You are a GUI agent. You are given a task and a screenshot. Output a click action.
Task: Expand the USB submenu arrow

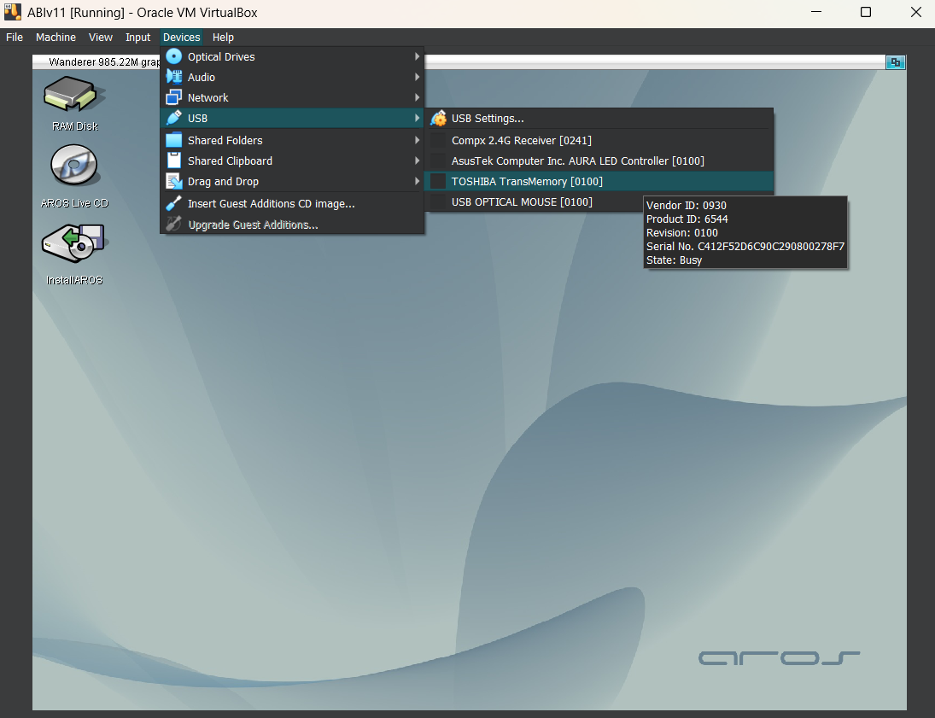[417, 118]
